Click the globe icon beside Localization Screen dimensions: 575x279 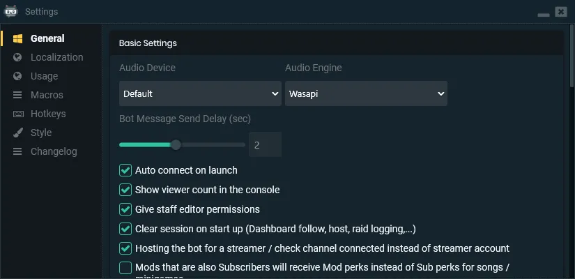point(17,57)
